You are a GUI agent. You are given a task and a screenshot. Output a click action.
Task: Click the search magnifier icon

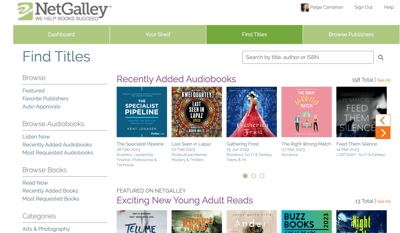[x=381, y=58]
